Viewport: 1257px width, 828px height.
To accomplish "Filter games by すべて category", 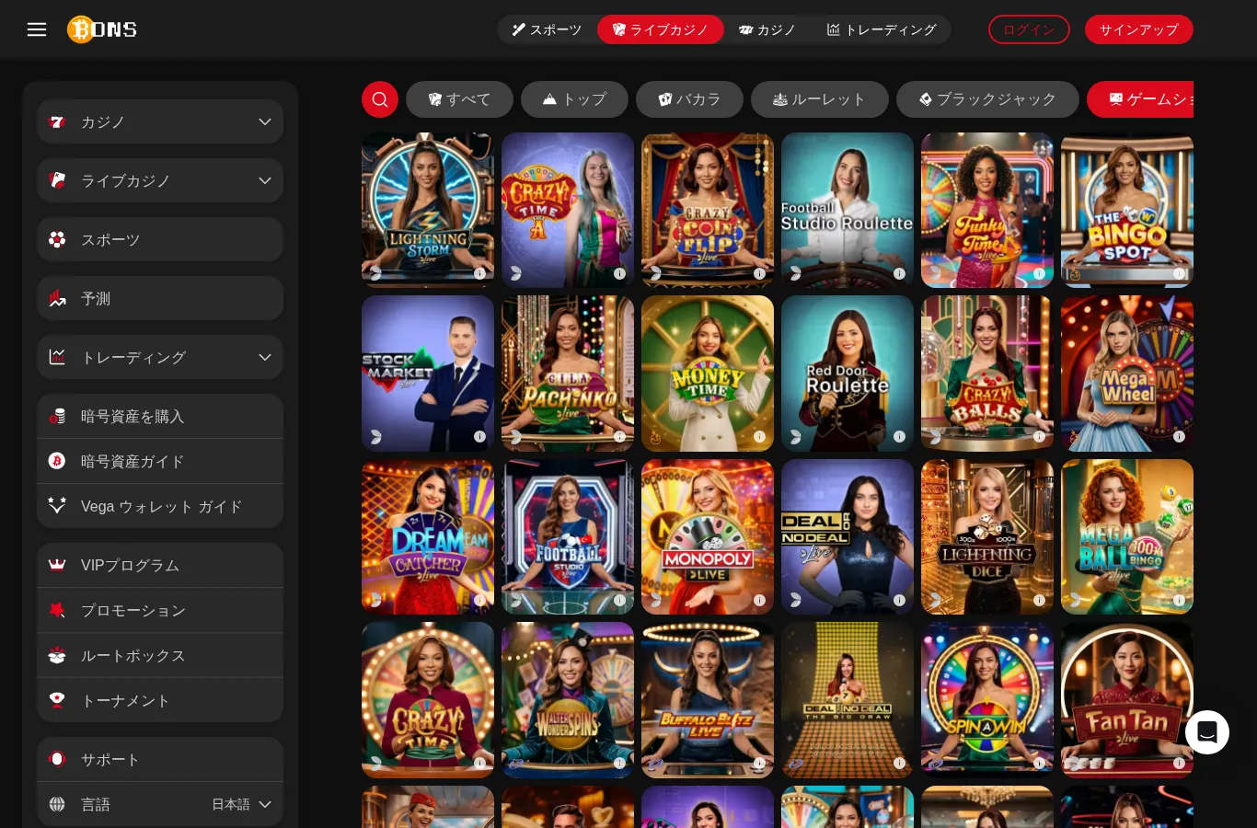I will [459, 99].
